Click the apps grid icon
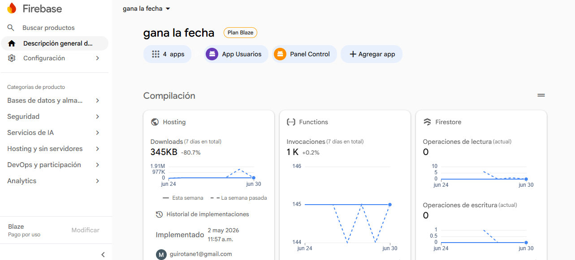 [156, 54]
